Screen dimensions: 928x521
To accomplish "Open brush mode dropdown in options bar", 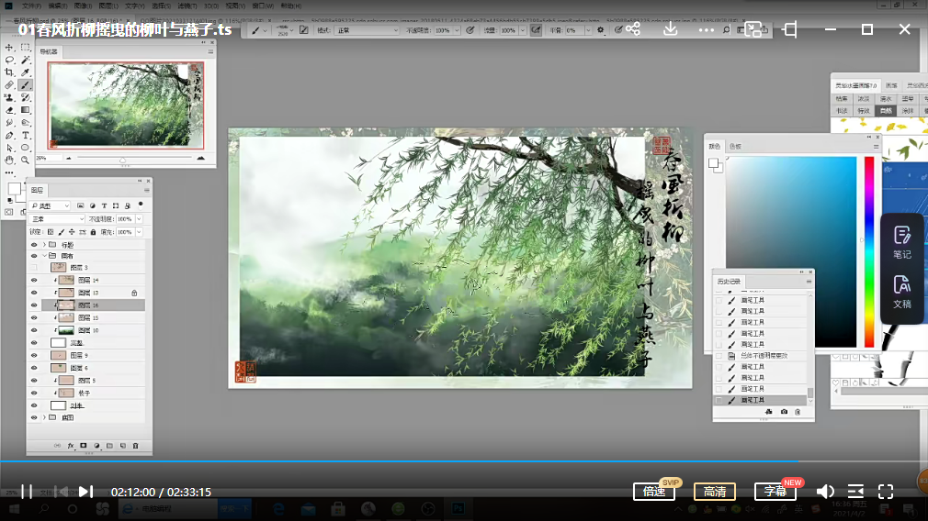I will [367, 30].
